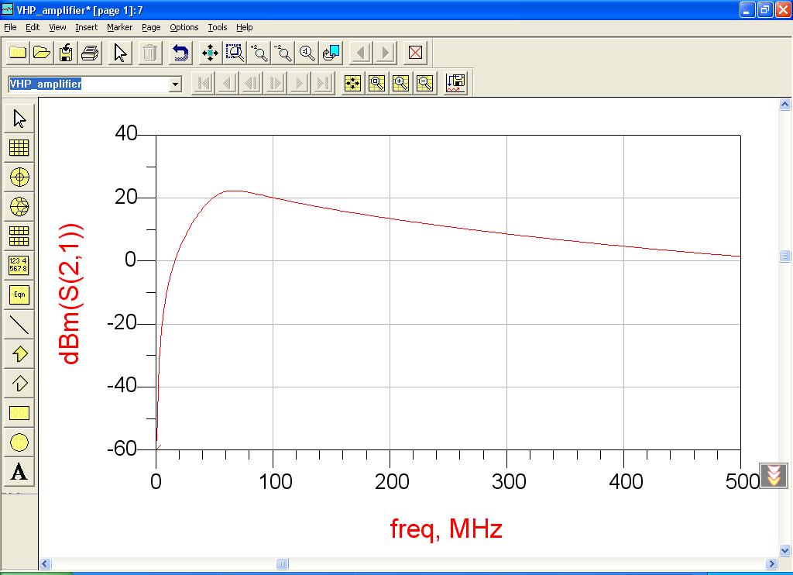Insert a Smith chart from palette
This screenshot has width=793, height=575.
[19, 206]
